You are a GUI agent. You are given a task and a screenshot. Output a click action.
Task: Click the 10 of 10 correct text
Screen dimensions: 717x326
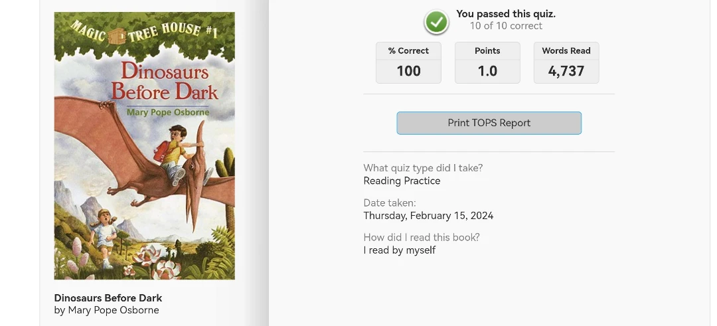pyautogui.click(x=506, y=26)
